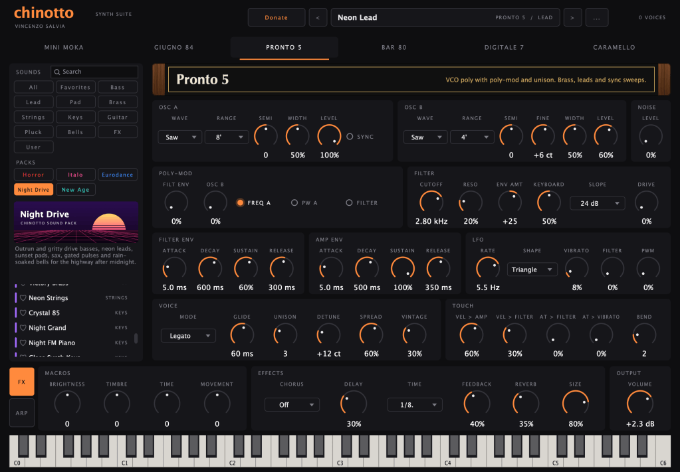Open LFO Shape Triangle dropdown
680x472 pixels.
click(x=532, y=270)
